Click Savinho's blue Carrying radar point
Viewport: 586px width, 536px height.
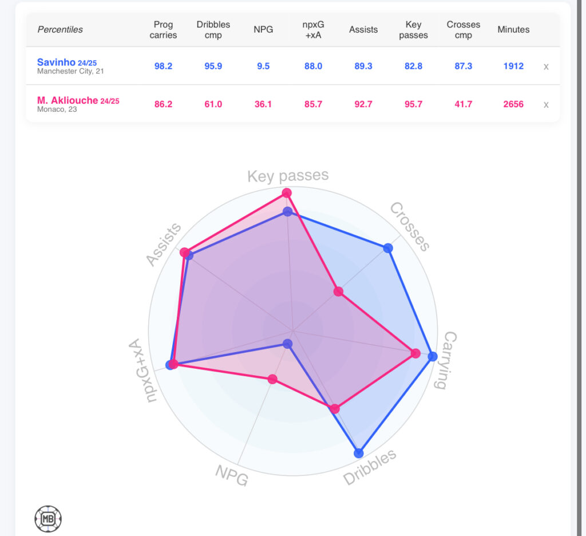433,356
